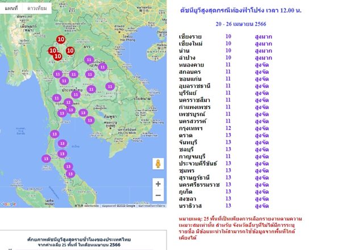
Task: Click province name กำแพงเพชร
Action: point(194,107)
